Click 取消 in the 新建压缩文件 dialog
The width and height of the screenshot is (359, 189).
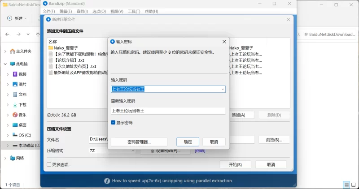coord(271,164)
